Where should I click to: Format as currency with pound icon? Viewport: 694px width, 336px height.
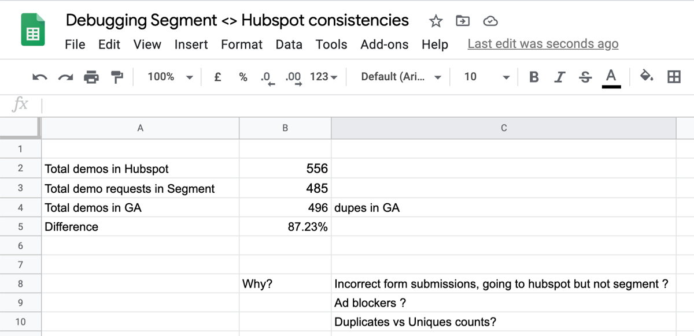217,77
